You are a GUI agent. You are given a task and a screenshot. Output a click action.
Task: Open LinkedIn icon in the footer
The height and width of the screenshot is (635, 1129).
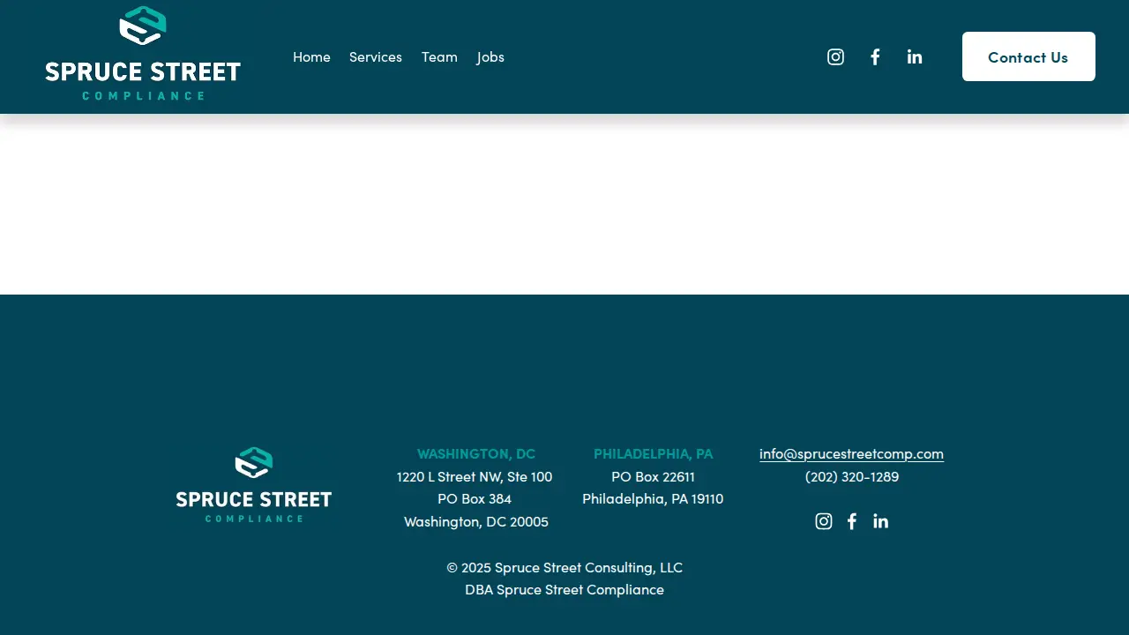881,521
